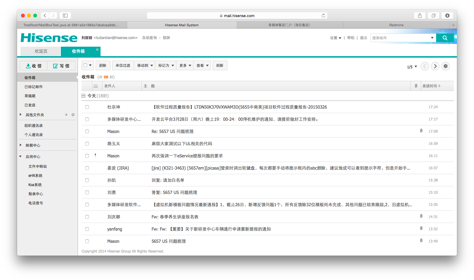Click paperclip on Re: 5657 US 问题梳理 mail
Image resolution: width=474 pixels, height=280 pixels.
[421, 131]
